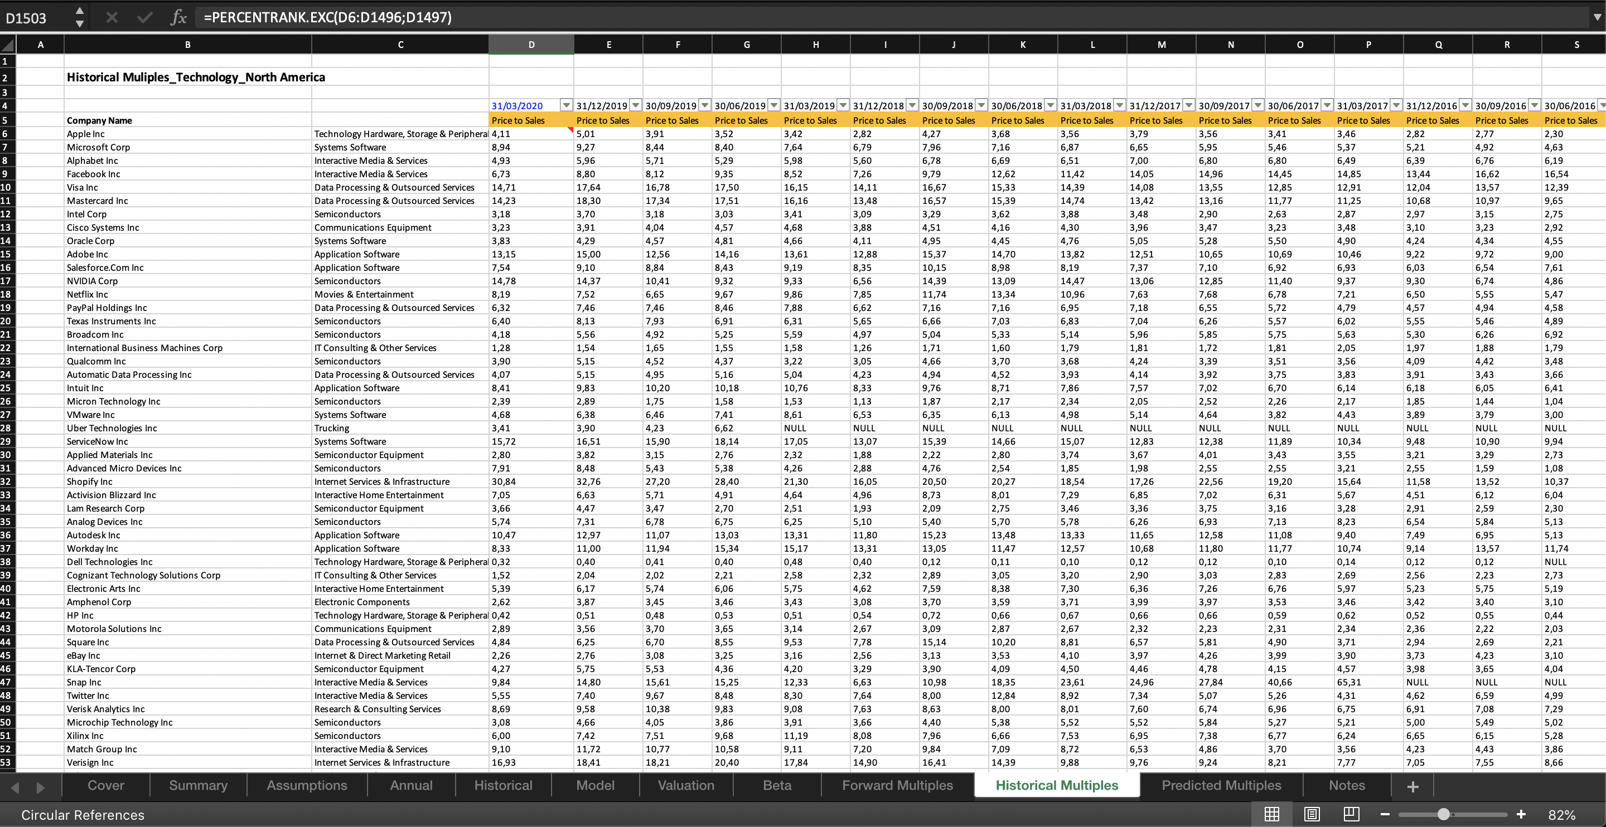Viewport: 1606px width, 827px height.
Task: Select the Historical Multiples sheet tab
Action: point(1057,785)
